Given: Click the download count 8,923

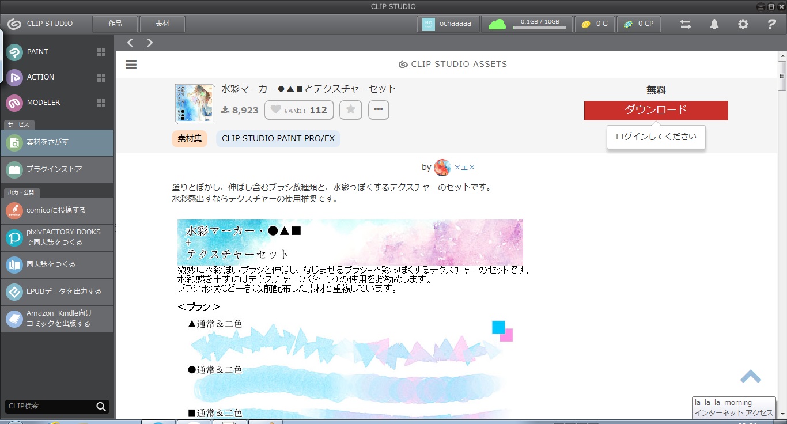Looking at the screenshot, I should point(240,110).
